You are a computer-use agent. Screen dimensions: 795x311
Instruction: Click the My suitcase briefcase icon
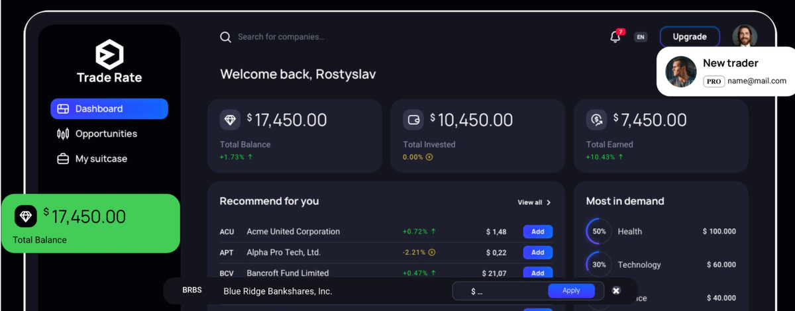(x=63, y=159)
